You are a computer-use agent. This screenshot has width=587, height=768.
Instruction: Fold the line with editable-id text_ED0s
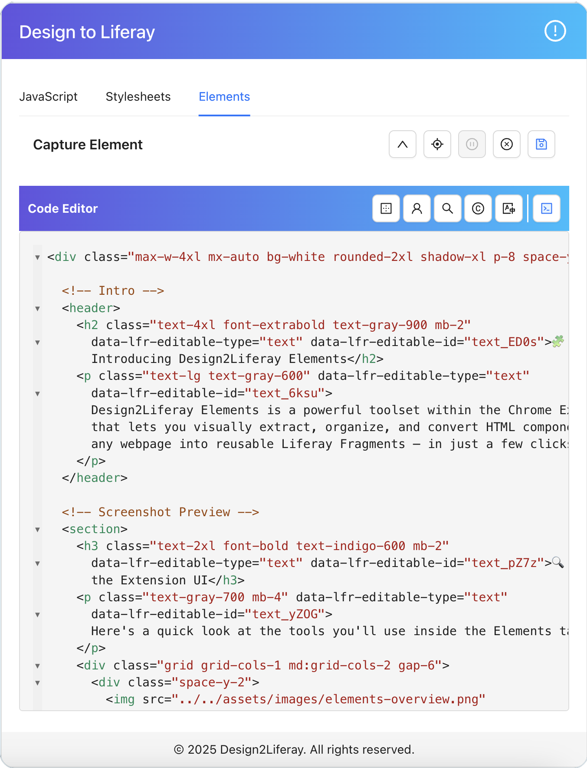point(38,343)
